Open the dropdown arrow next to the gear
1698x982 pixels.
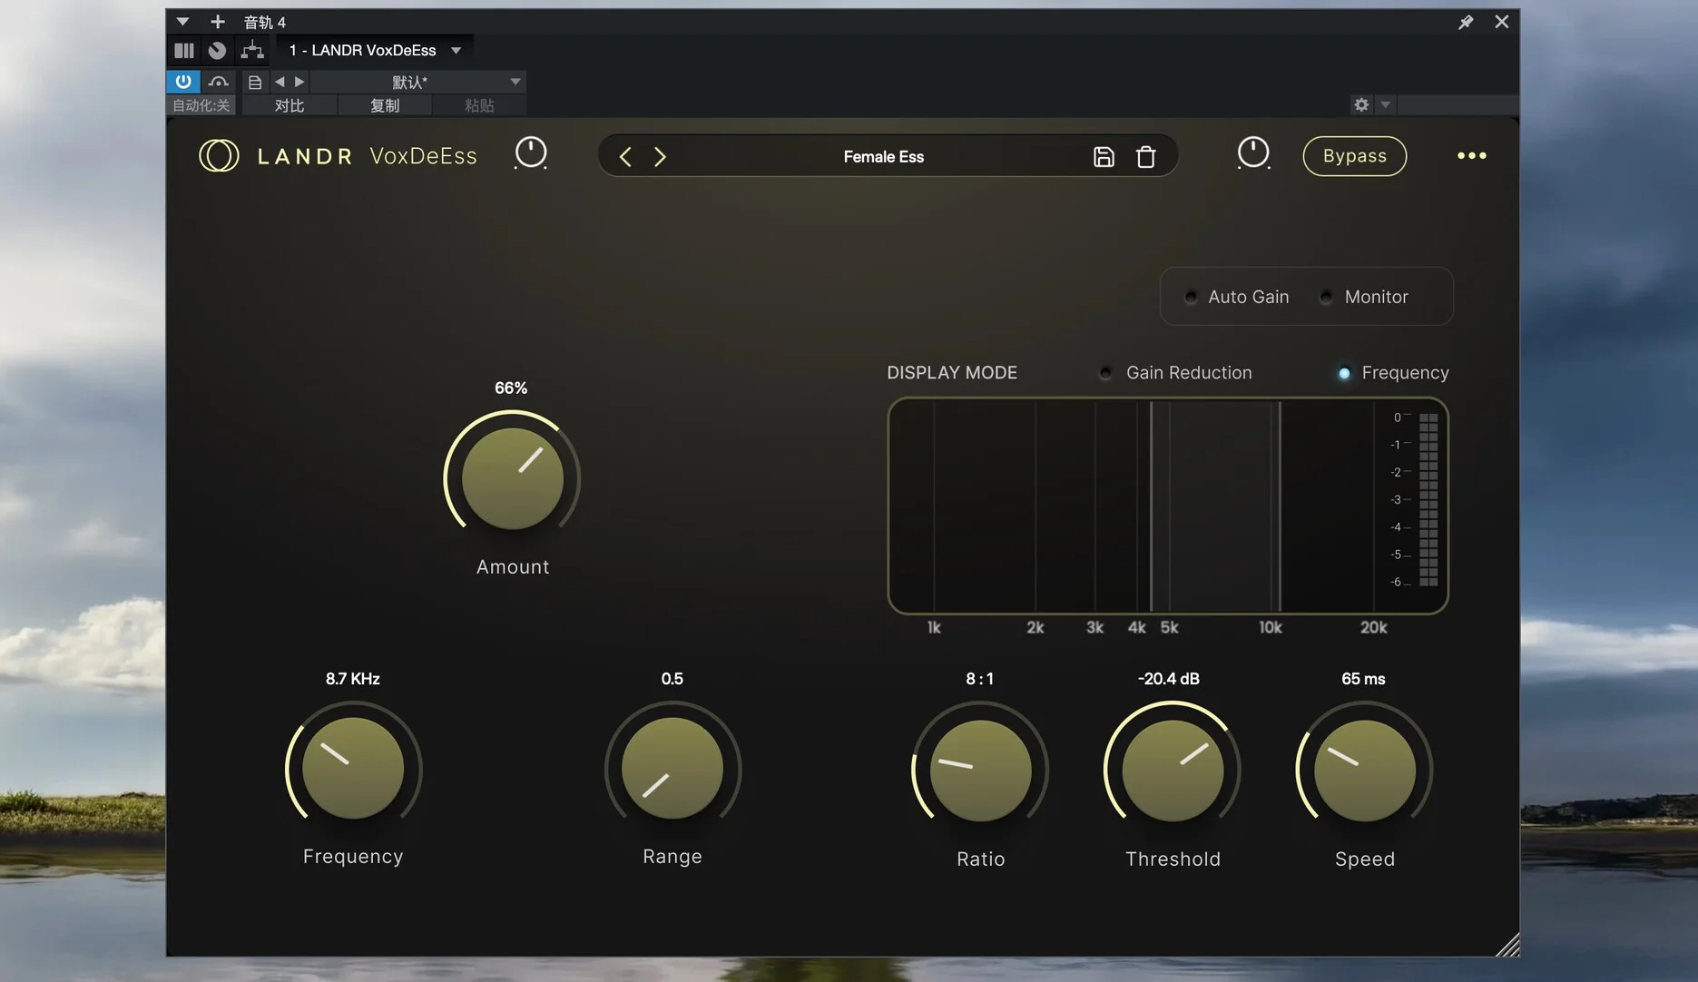pyautogui.click(x=1385, y=105)
